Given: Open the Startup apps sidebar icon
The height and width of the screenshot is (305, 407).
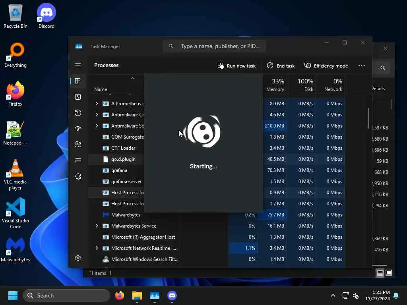Looking at the screenshot, I should (x=78, y=129).
